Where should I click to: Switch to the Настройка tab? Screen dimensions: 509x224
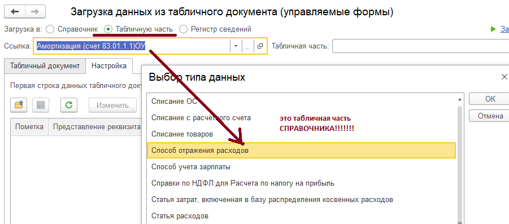[x=109, y=66]
